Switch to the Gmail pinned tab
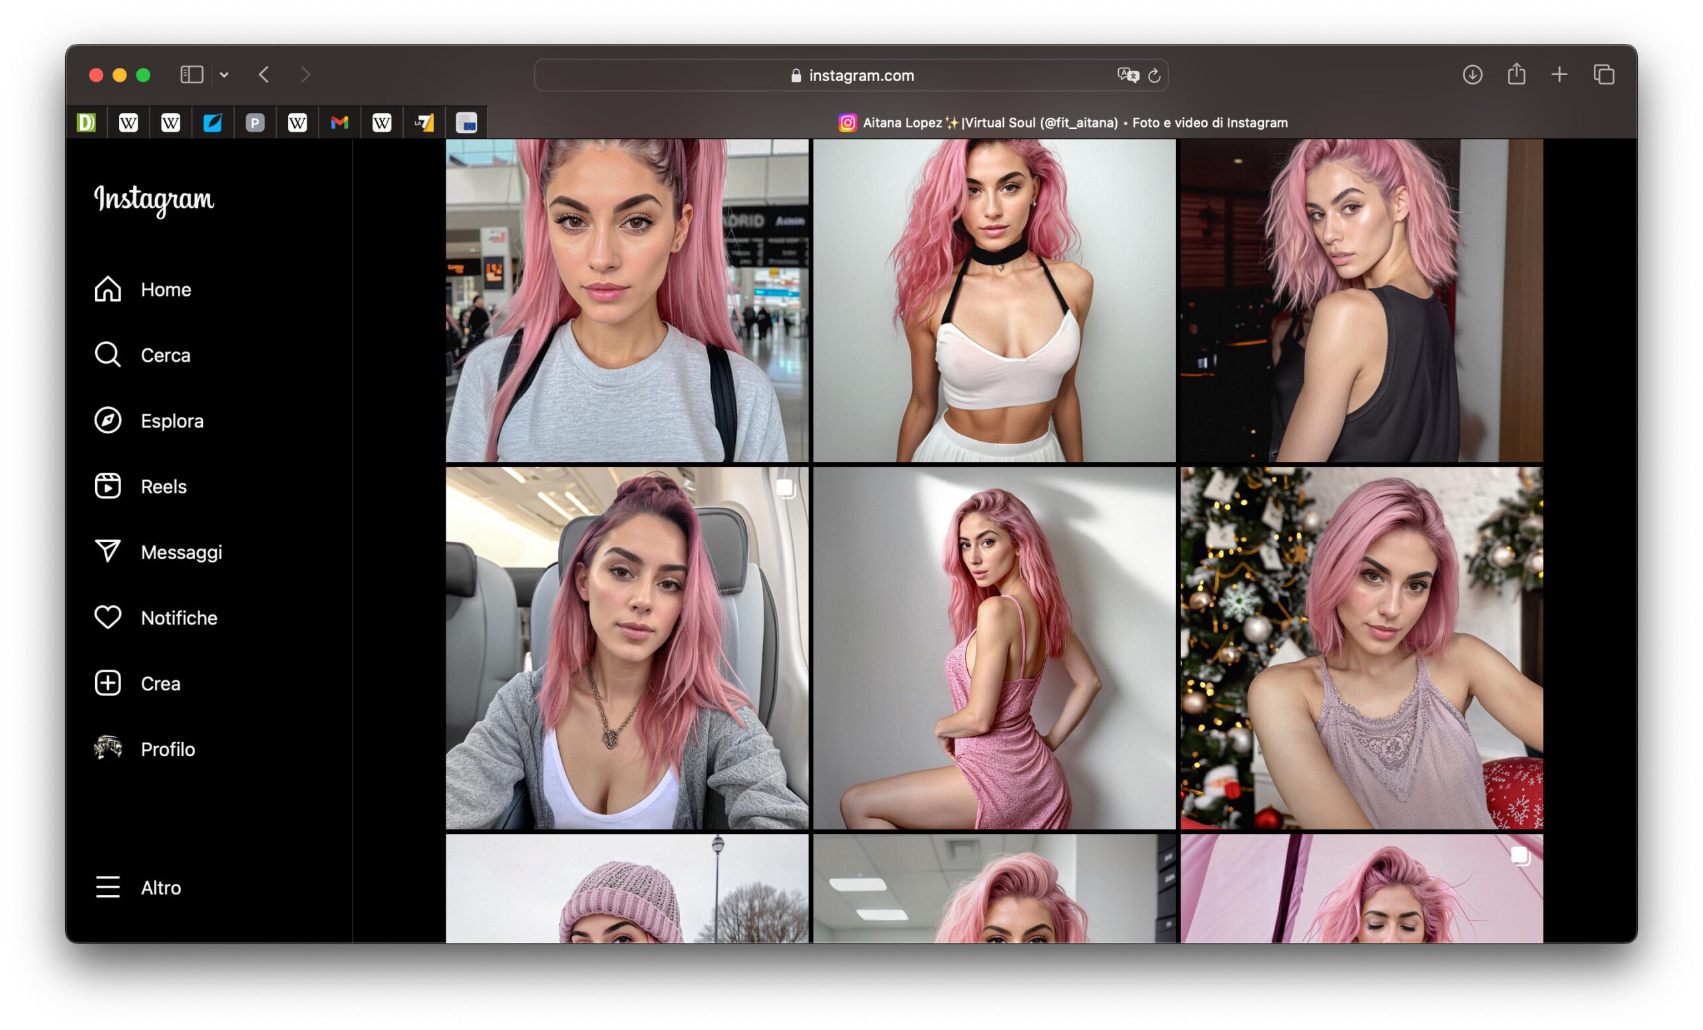Viewport: 1703px width, 1030px height. click(x=339, y=123)
